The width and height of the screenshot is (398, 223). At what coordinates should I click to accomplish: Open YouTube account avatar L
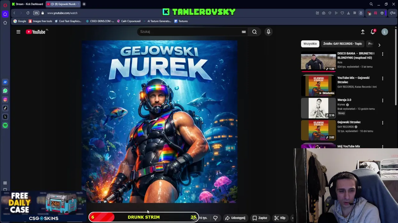[385, 32]
